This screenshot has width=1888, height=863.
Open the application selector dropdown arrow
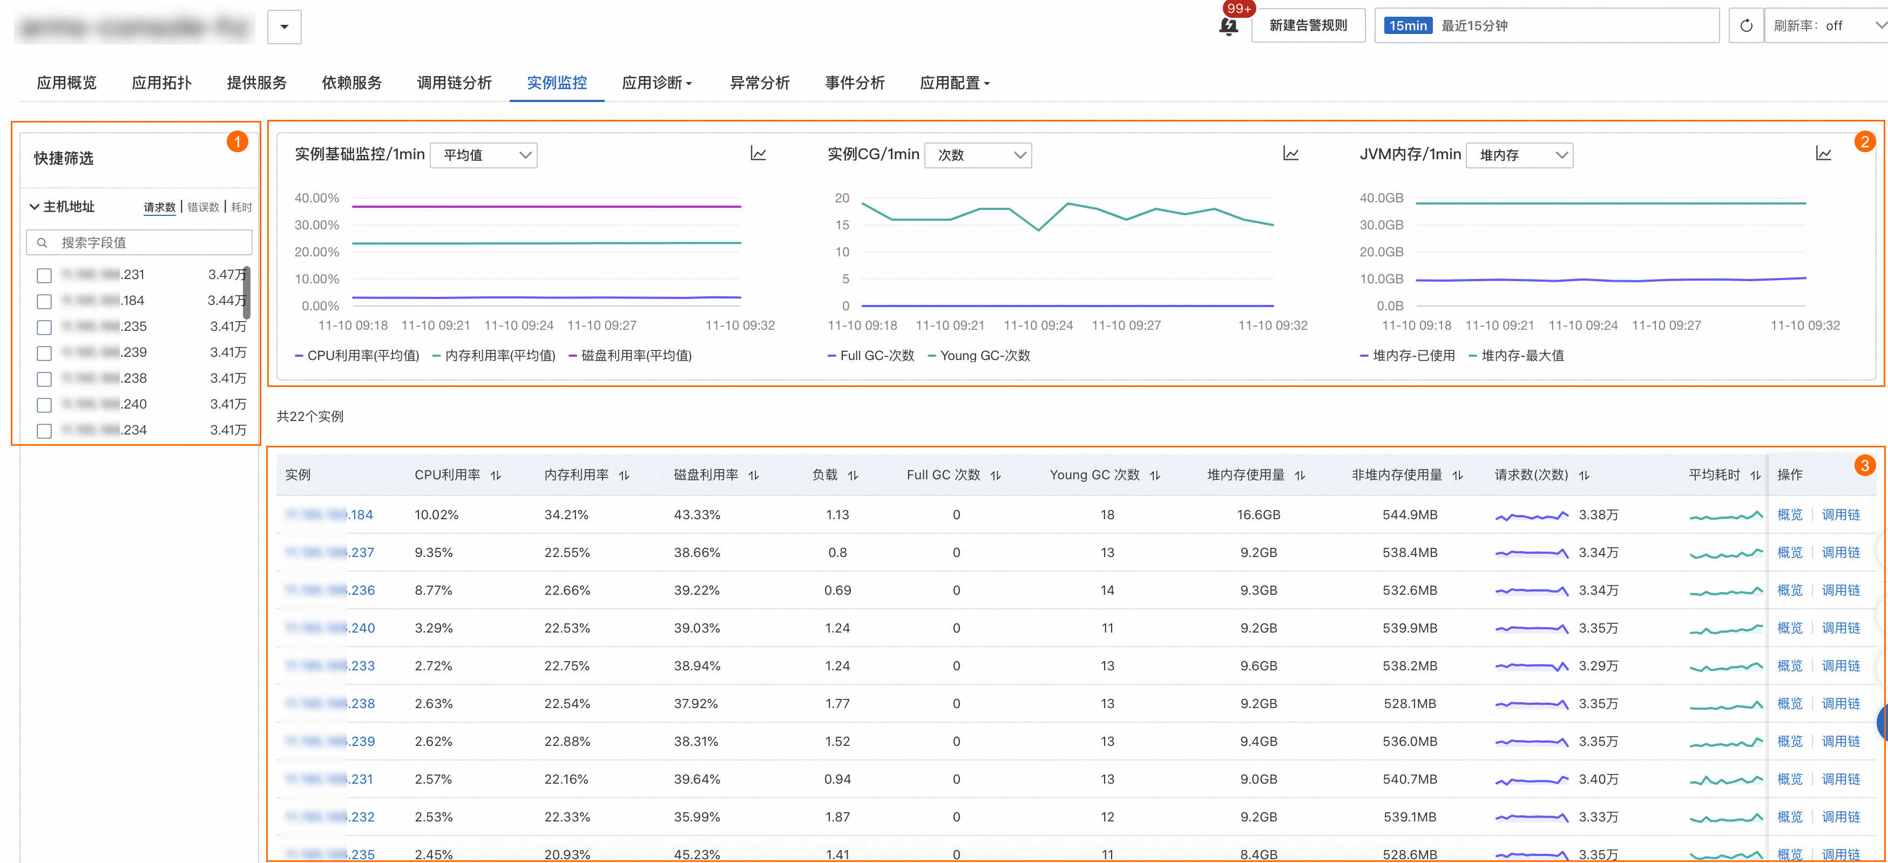[x=285, y=27]
